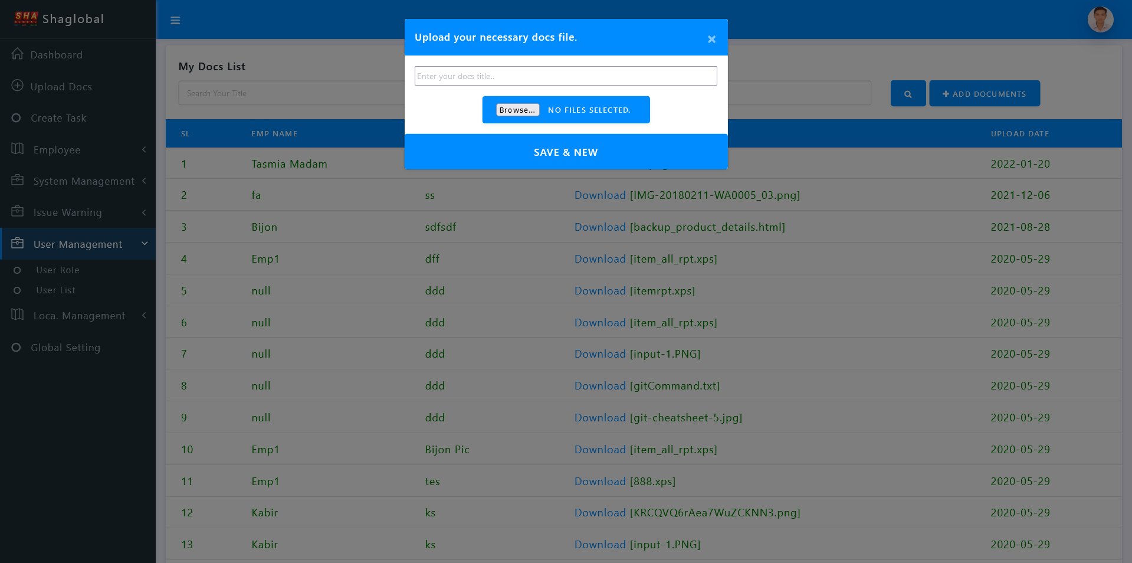Click the Issue Warning briefcase icon
This screenshot has height=563, width=1132.
(18, 212)
